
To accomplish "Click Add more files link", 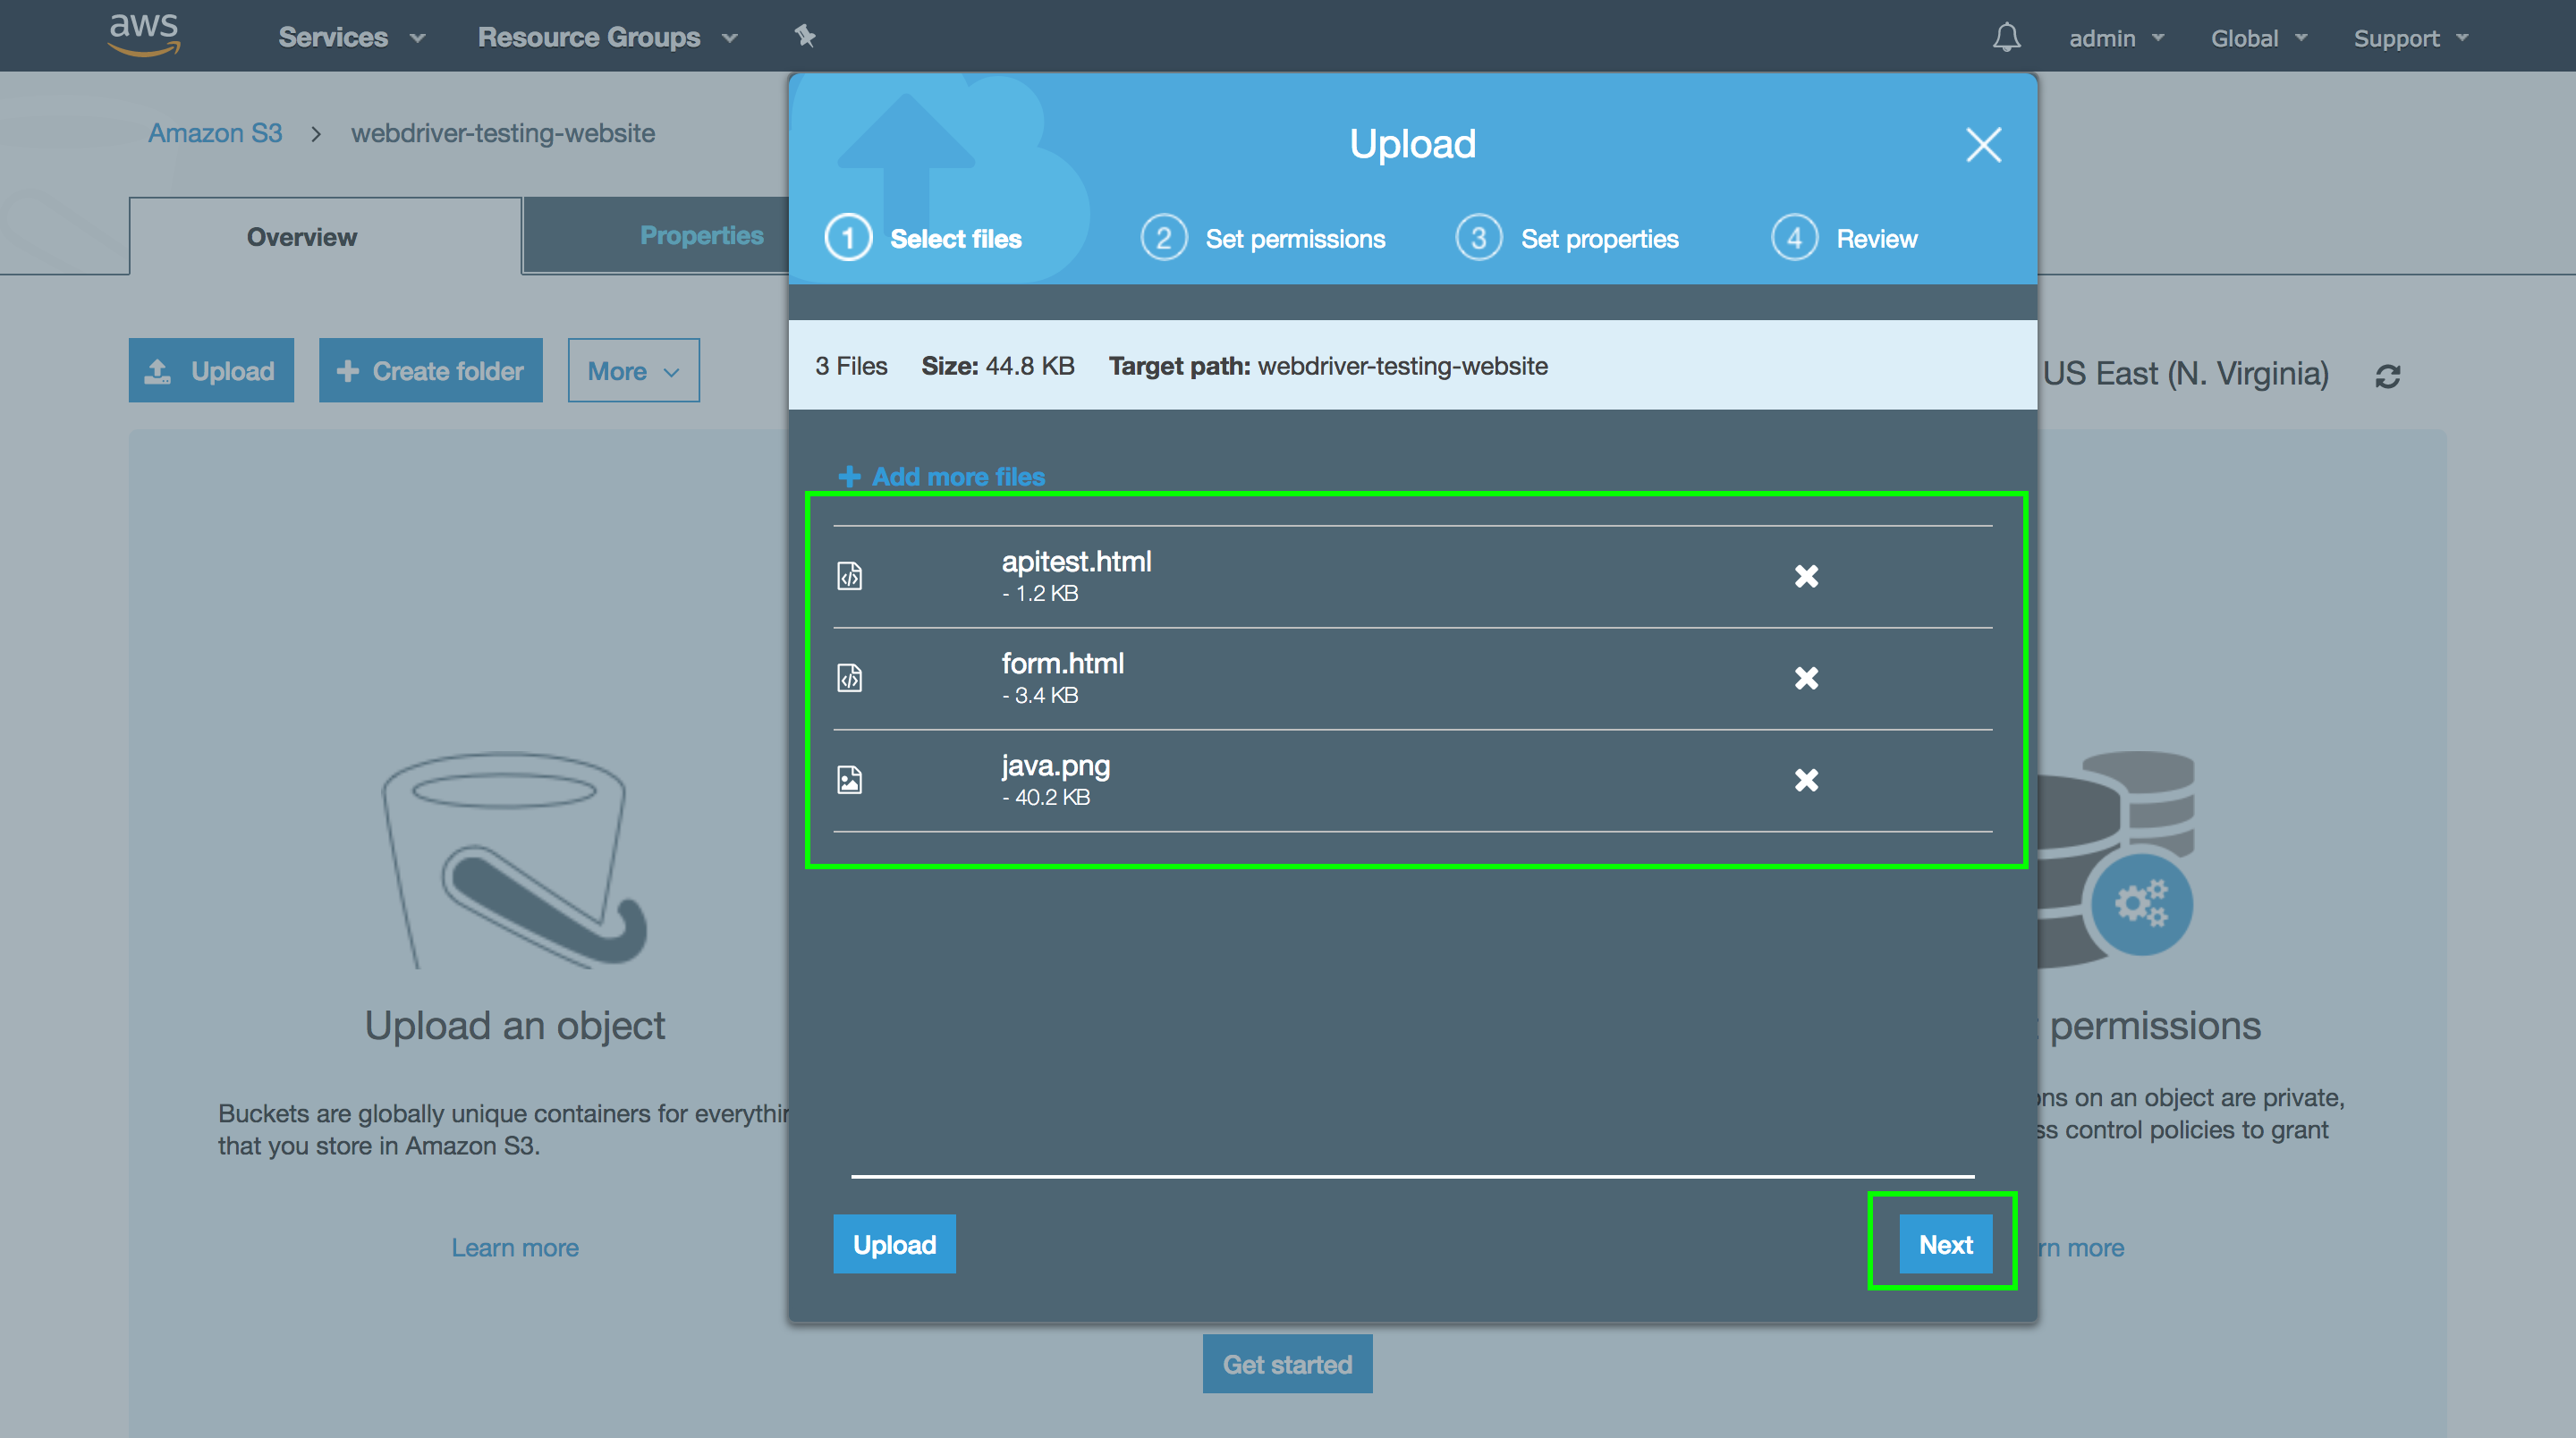I will [942, 477].
